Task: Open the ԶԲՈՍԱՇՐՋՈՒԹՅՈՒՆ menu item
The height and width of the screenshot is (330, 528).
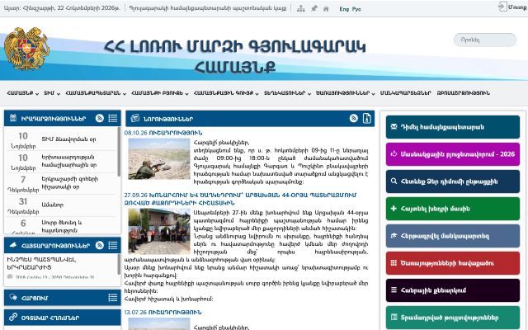Action: pos(464,93)
